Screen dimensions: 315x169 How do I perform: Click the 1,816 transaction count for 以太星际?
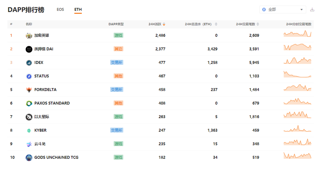(x=254, y=117)
